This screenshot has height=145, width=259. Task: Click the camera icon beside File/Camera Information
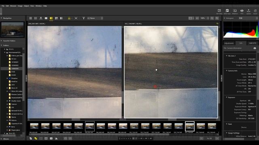point(255,48)
